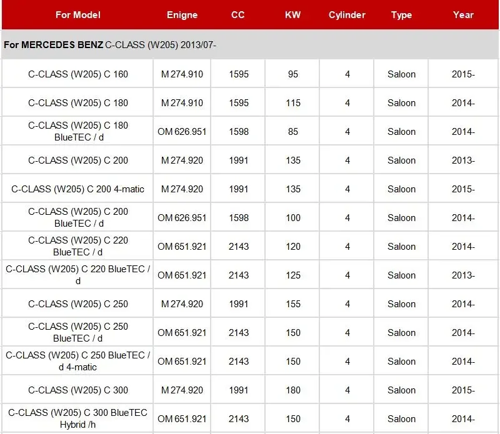Click the C 200 4-matic model cell
This screenshot has width=500, height=434.
tap(77, 189)
